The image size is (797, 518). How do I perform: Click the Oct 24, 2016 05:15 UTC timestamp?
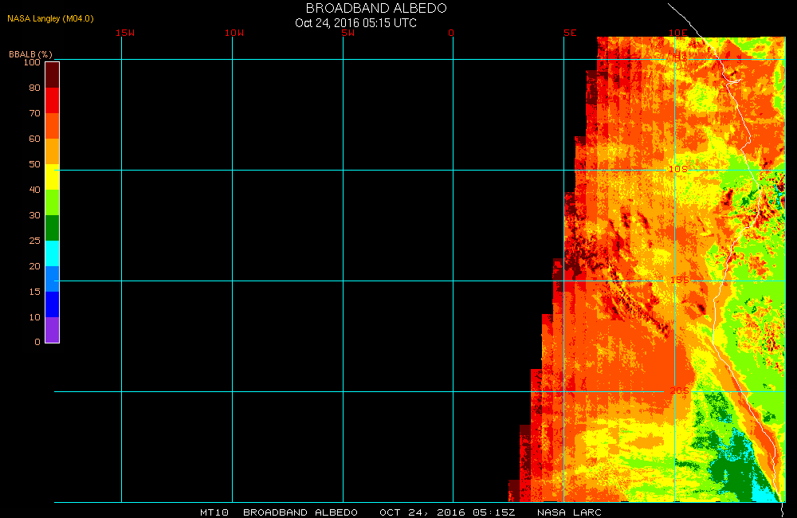355,22
